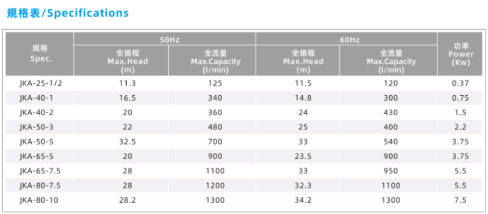Select the 2.2 power value cell

pos(460,127)
